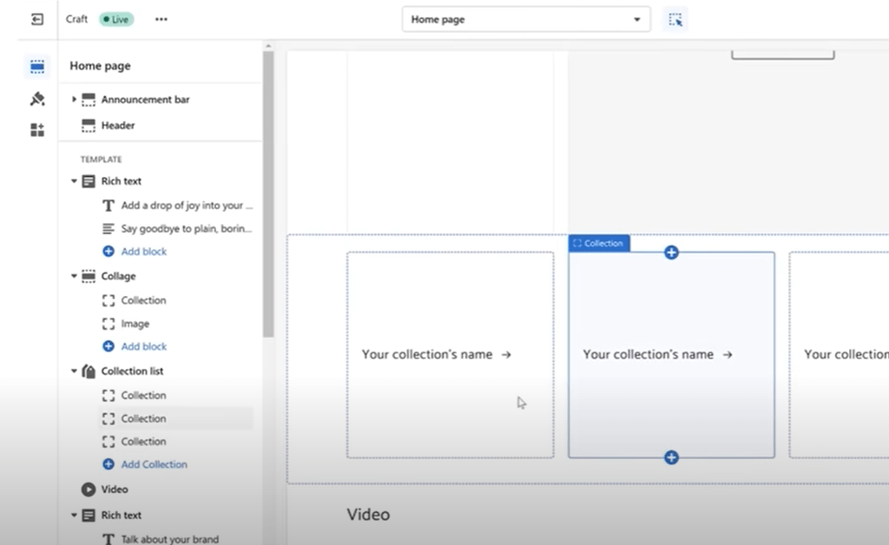Toggle the preview inspector selection icon

[675, 19]
